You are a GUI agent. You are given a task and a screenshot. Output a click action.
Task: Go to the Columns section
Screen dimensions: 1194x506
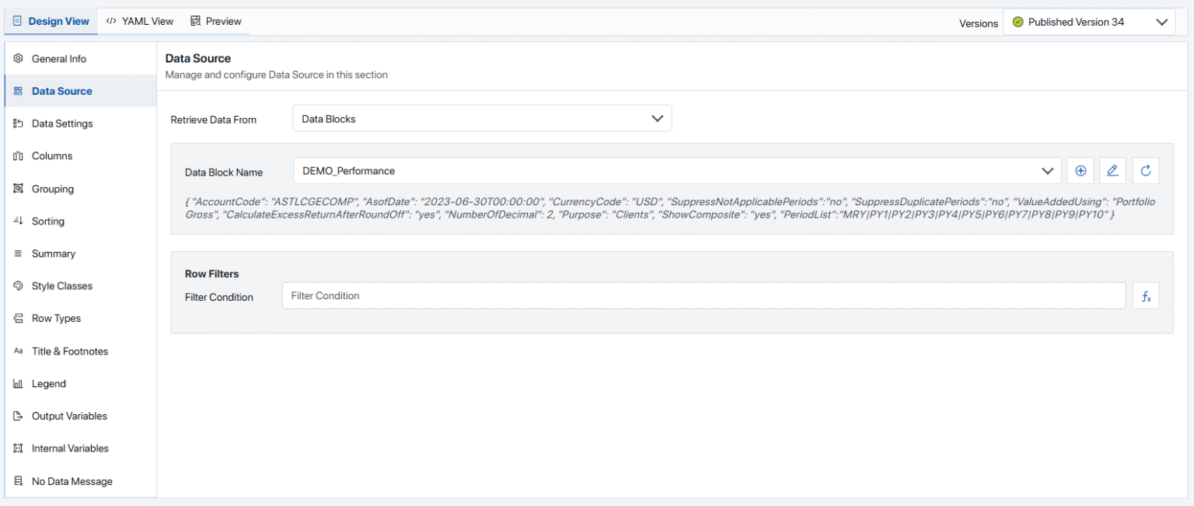coord(81,156)
